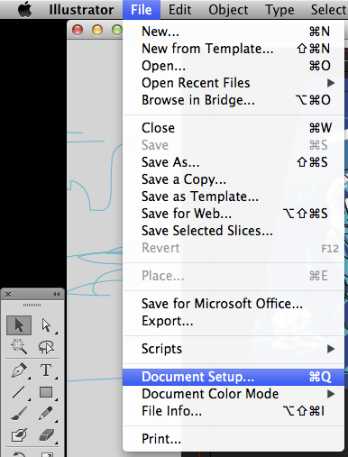Screen dimensions: 348x457
Task: Choose Save for Web...
Action: click(234, 214)
